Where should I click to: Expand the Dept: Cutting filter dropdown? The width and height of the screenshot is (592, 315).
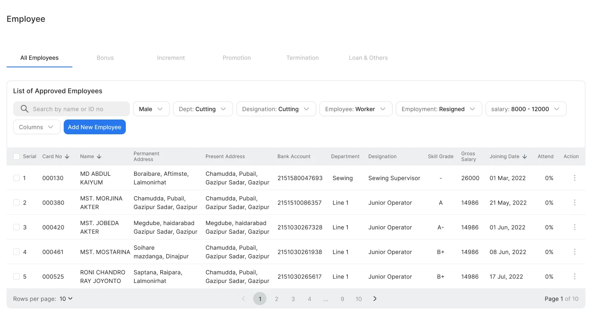tap(203, 109)
